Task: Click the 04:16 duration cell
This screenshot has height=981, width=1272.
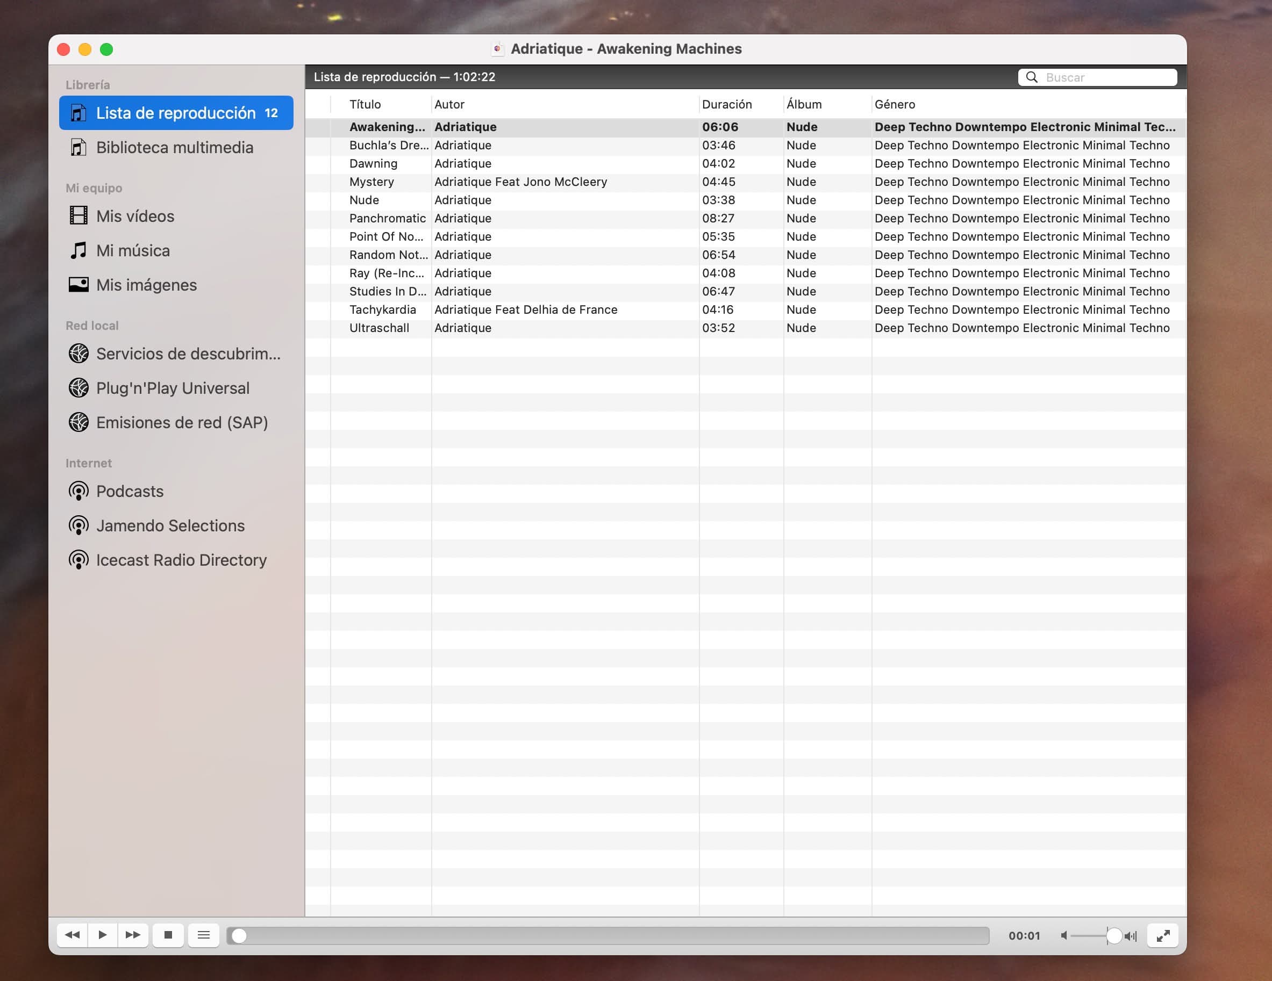Action: point(718,309)
